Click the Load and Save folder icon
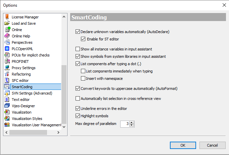Screen dimensions: 229x155 click(x=7, y=23)
